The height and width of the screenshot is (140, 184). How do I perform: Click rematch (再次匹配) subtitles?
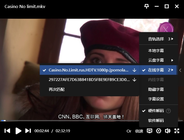tap(57, 90)
